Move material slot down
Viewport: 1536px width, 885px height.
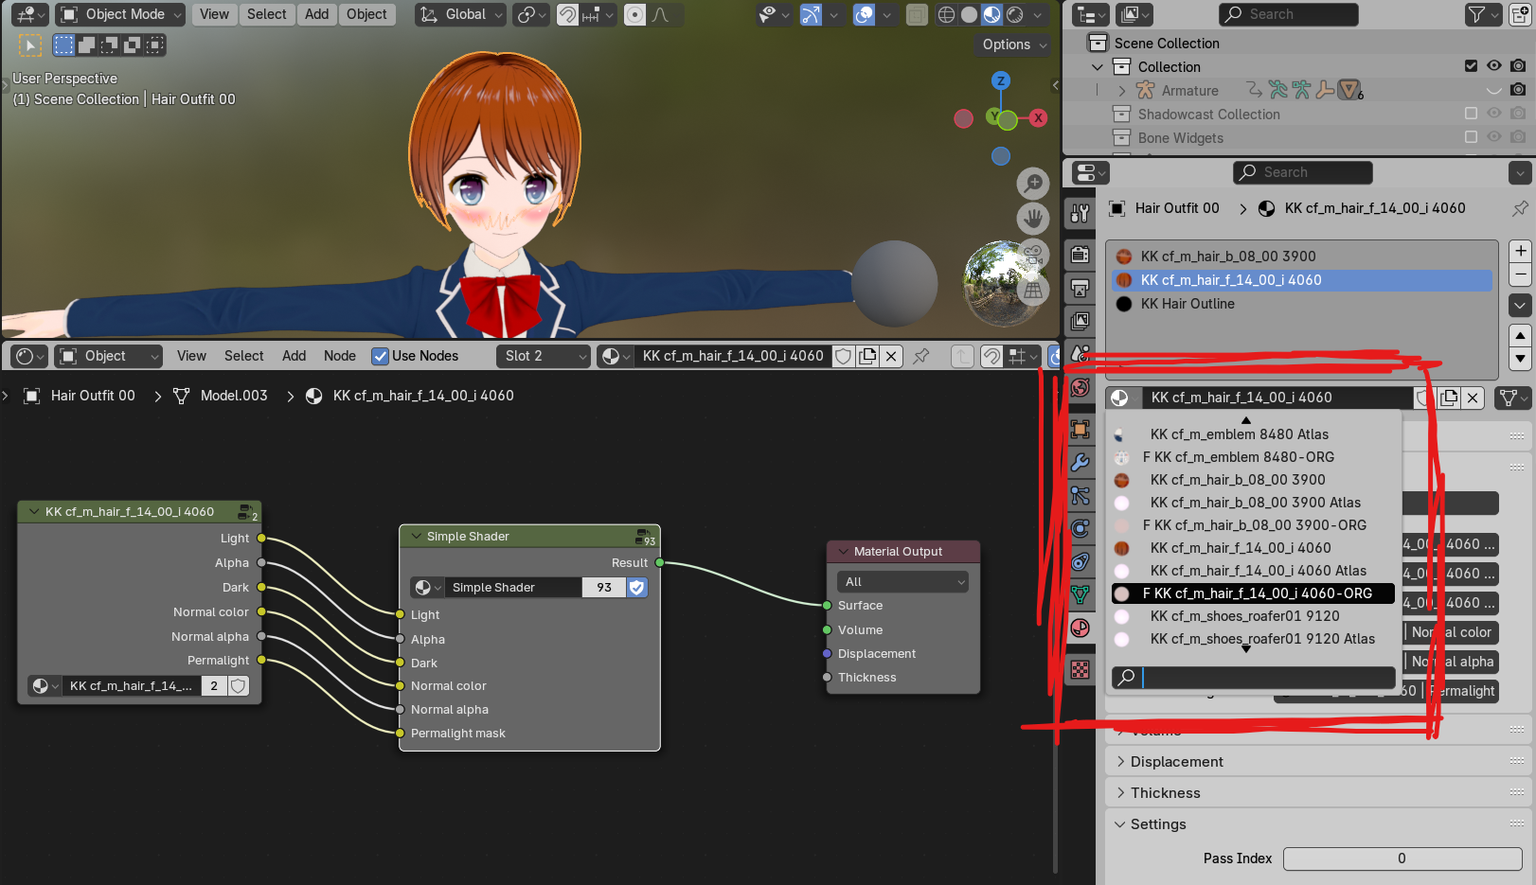click(1520, 358)
